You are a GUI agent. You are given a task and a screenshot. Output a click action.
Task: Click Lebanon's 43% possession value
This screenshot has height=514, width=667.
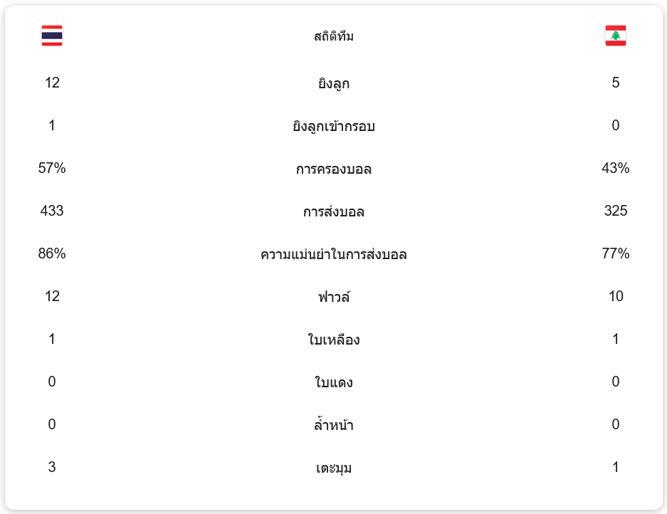click(x=615, y=168)
